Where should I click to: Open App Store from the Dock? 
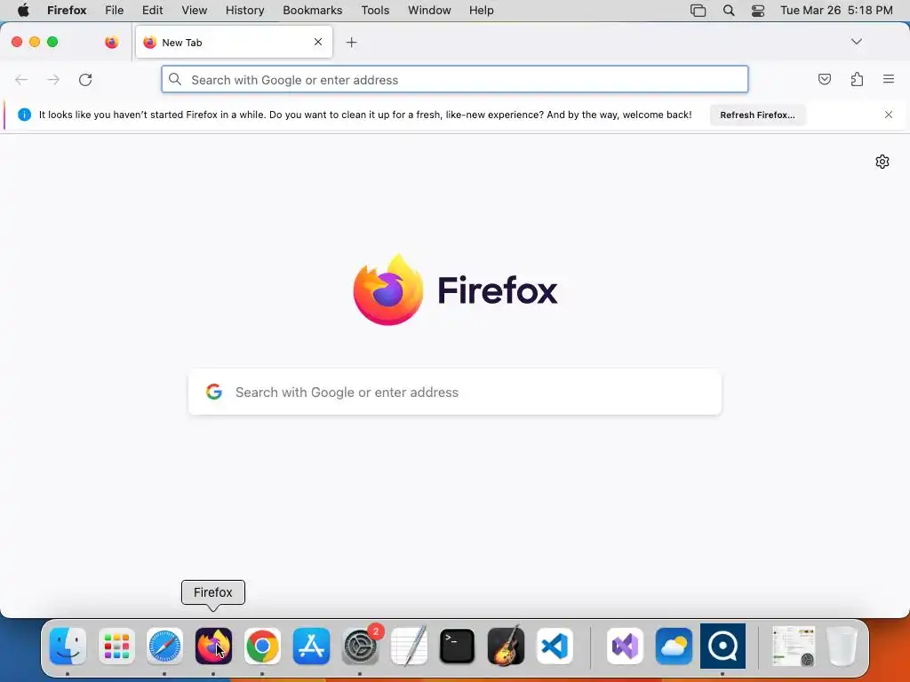311,646
